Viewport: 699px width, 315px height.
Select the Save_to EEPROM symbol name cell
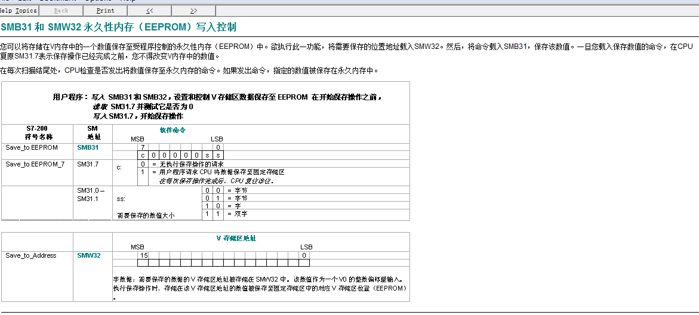32,147
